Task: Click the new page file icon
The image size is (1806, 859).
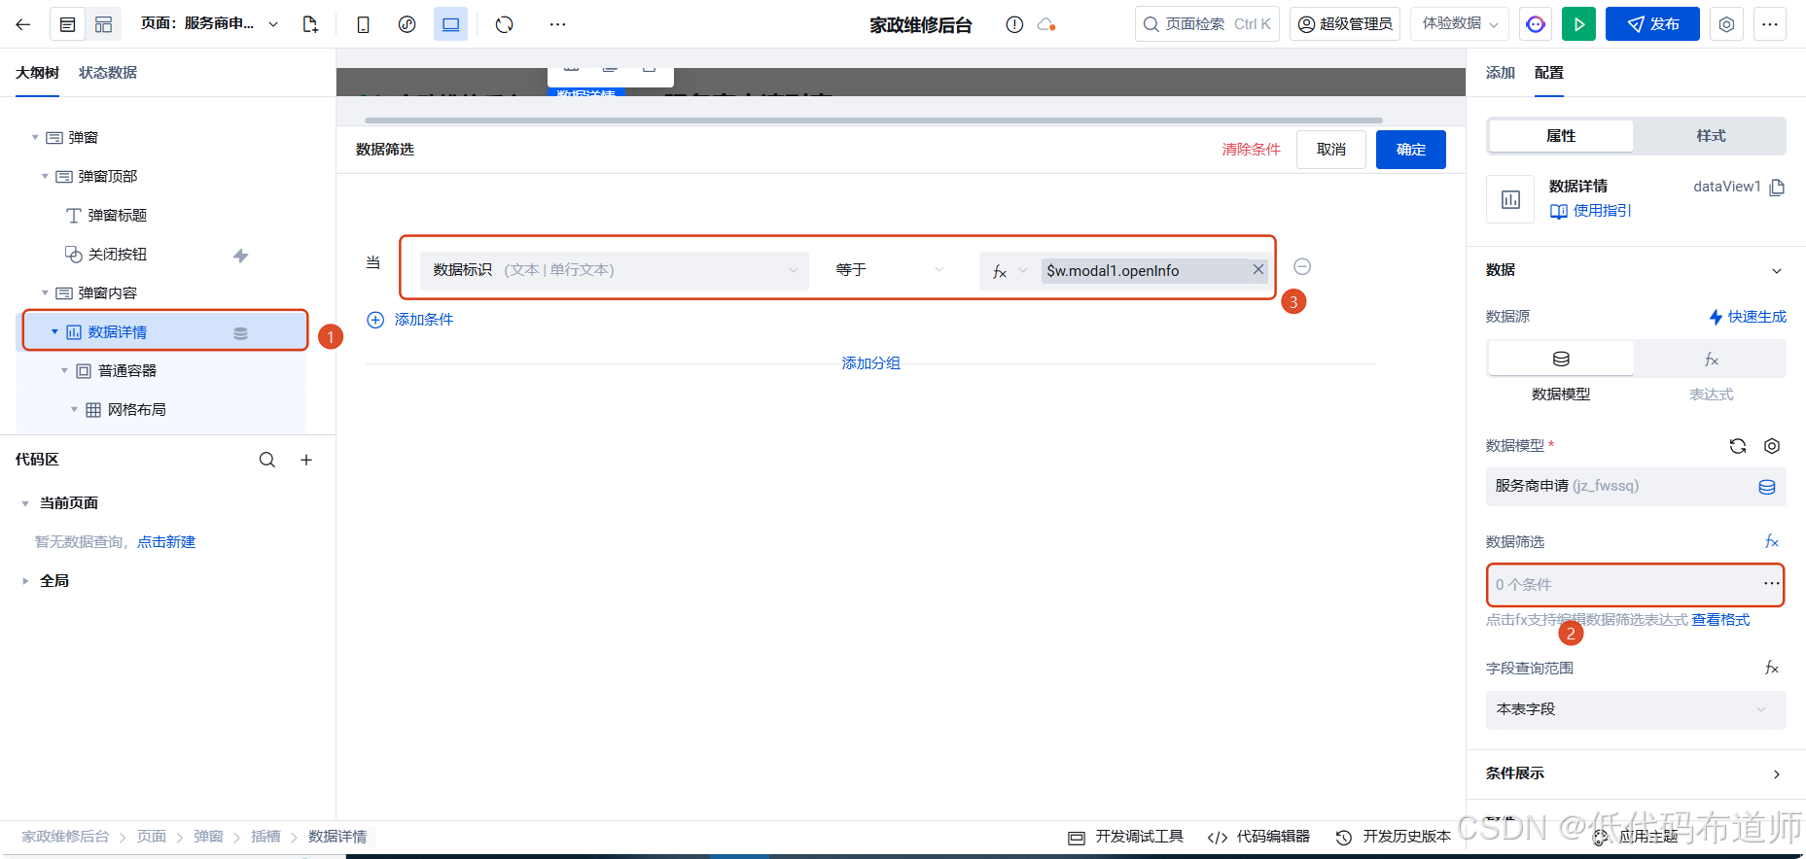Action: tap(310, 24)
